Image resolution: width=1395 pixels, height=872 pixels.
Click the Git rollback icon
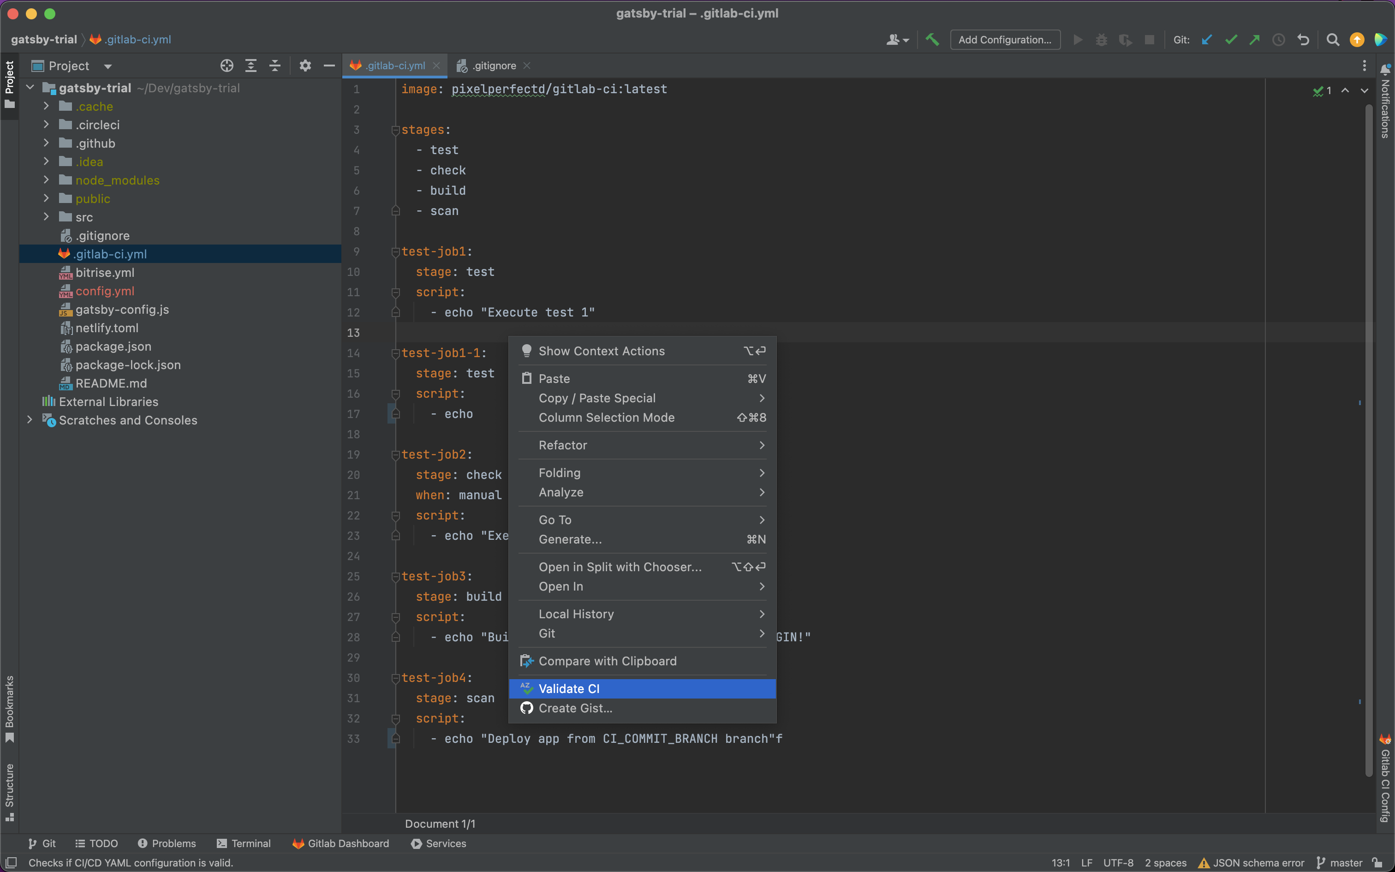(x=1303, y=40)
